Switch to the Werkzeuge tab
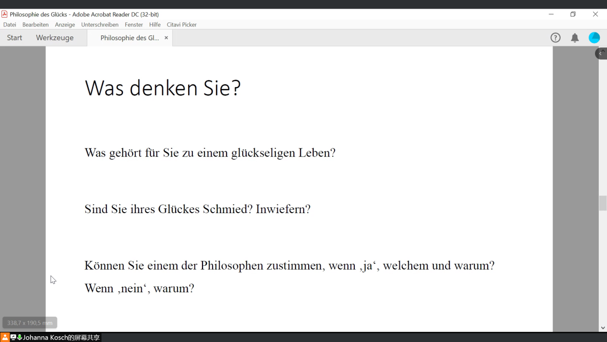Screen dimensions: 607x342 pos(55,38)
